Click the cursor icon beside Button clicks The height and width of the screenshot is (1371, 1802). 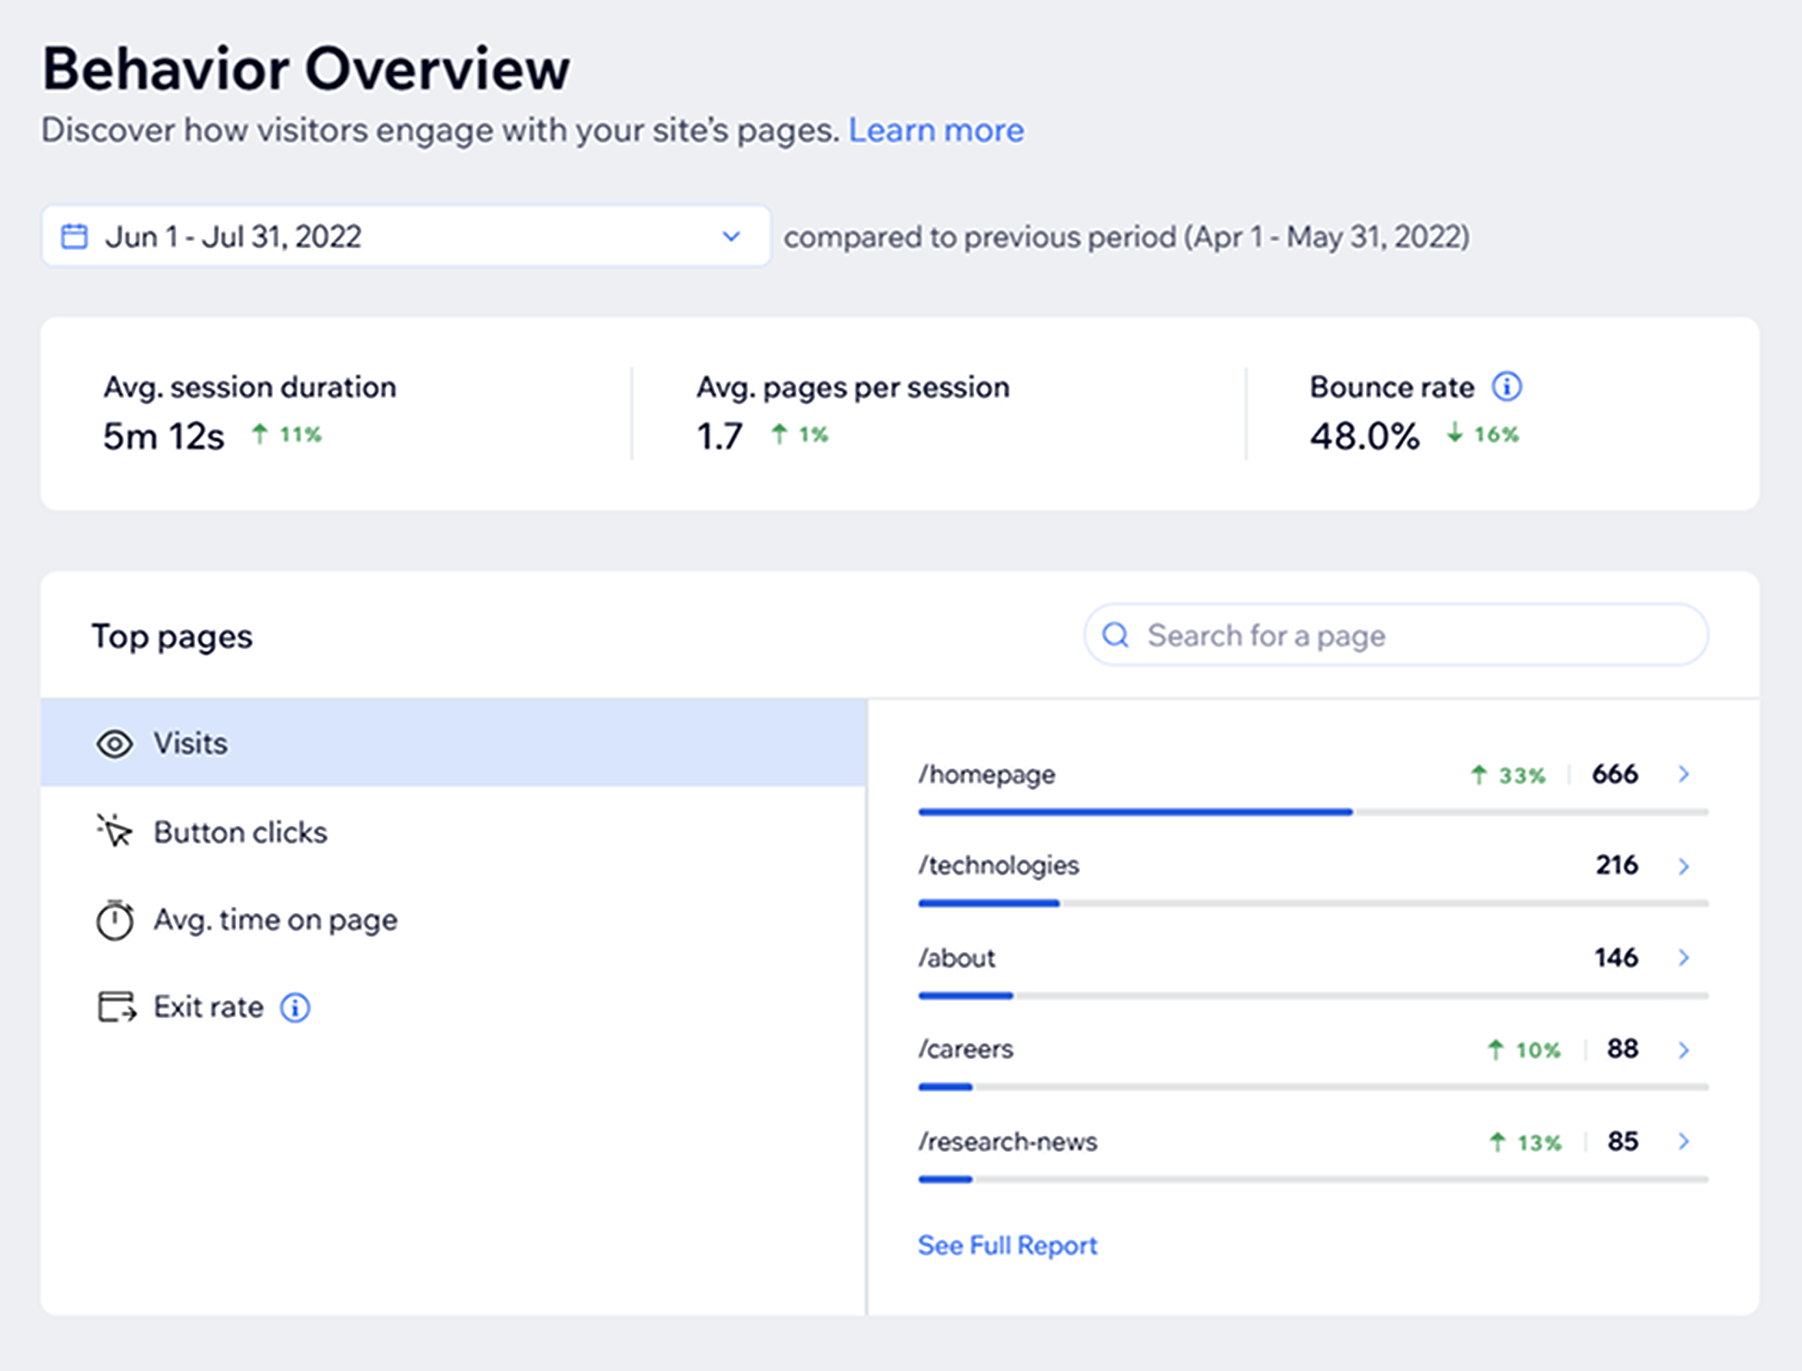click(x=115, y=832)
